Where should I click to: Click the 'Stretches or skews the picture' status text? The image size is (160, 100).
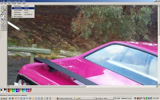pyautogui.click(x=14, y=95)
